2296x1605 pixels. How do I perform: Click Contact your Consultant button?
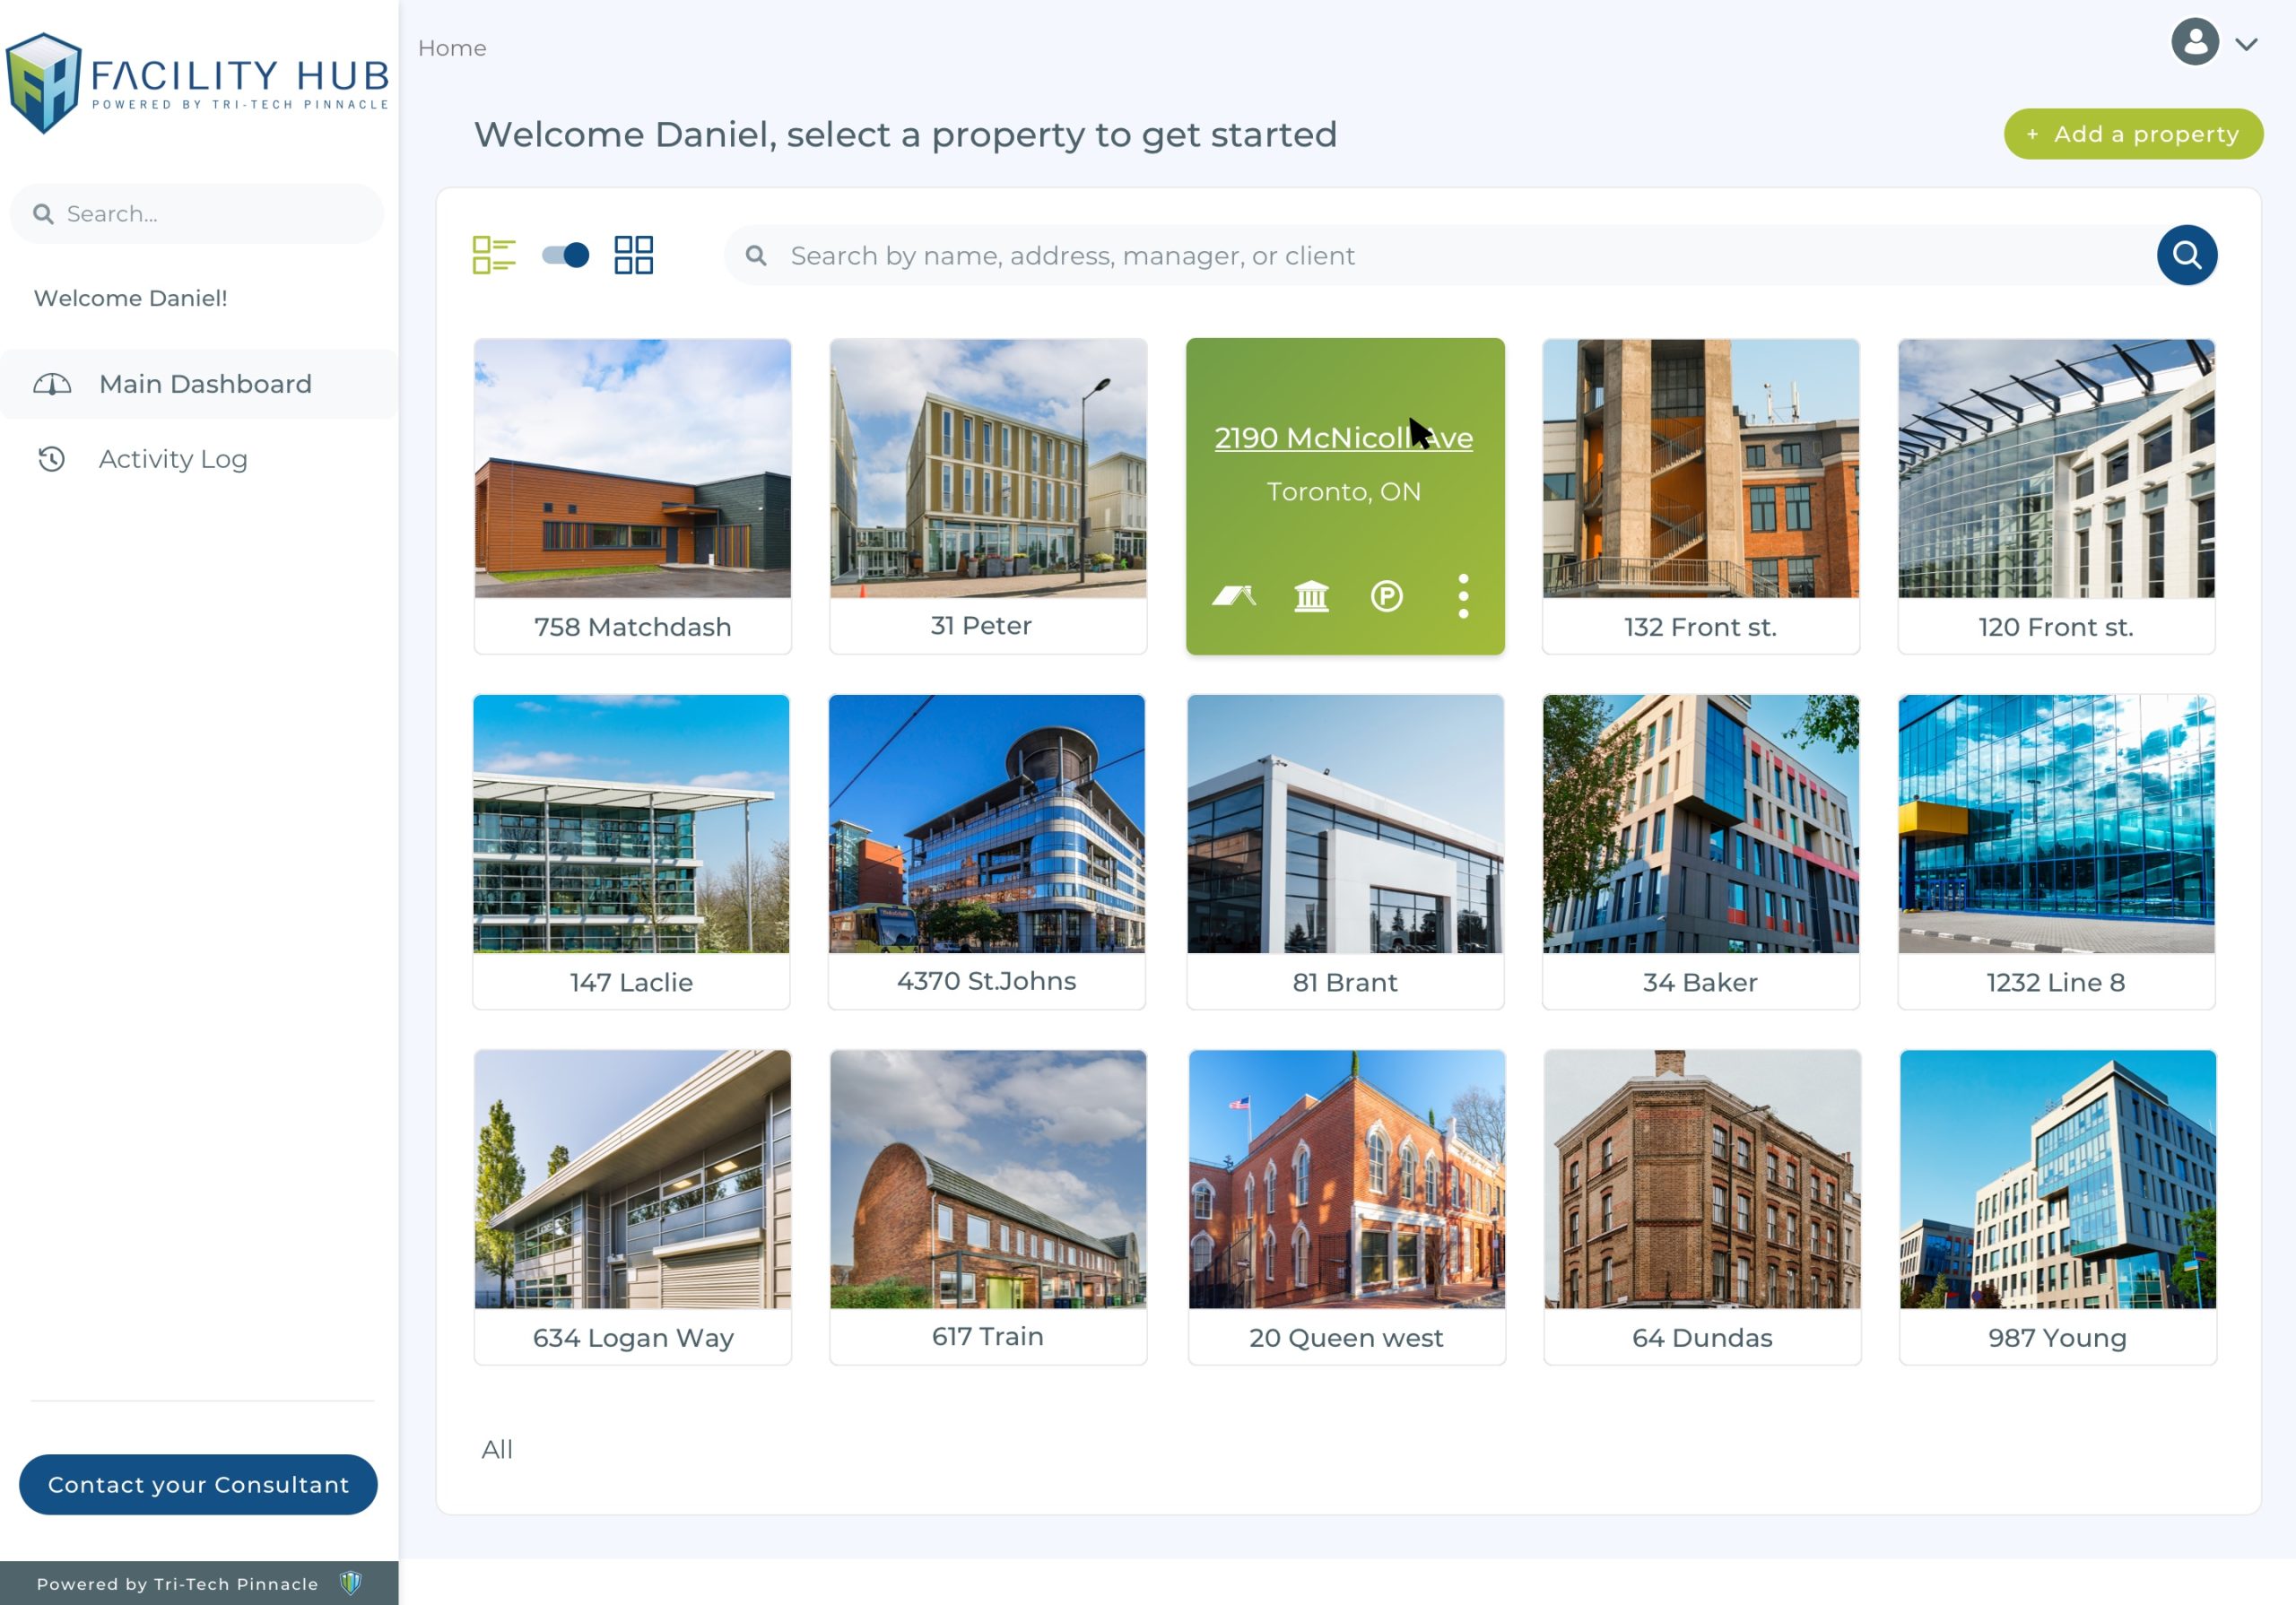(x=198, y=1484)
